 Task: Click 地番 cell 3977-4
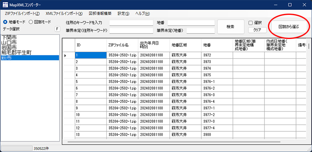[x=217, y=128]
